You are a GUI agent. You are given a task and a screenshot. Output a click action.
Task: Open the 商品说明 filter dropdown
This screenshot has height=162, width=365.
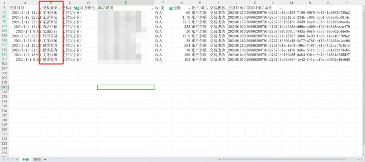[x=152, y=8]
